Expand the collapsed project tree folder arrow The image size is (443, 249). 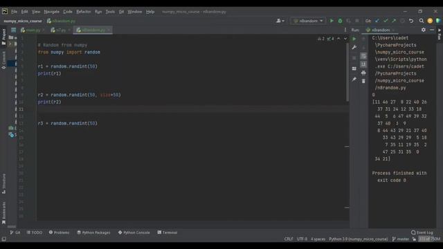click(x=10, y=44)
